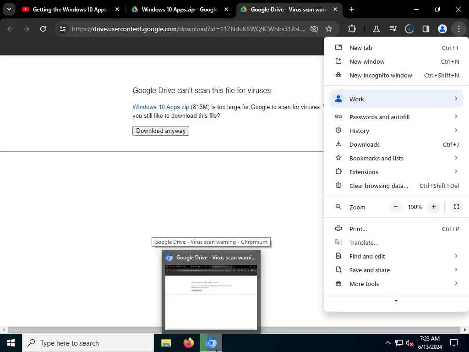Open the clock showing 7:23 AM
The height and width of the screenshot is (352, 469).
click(430, 343)
